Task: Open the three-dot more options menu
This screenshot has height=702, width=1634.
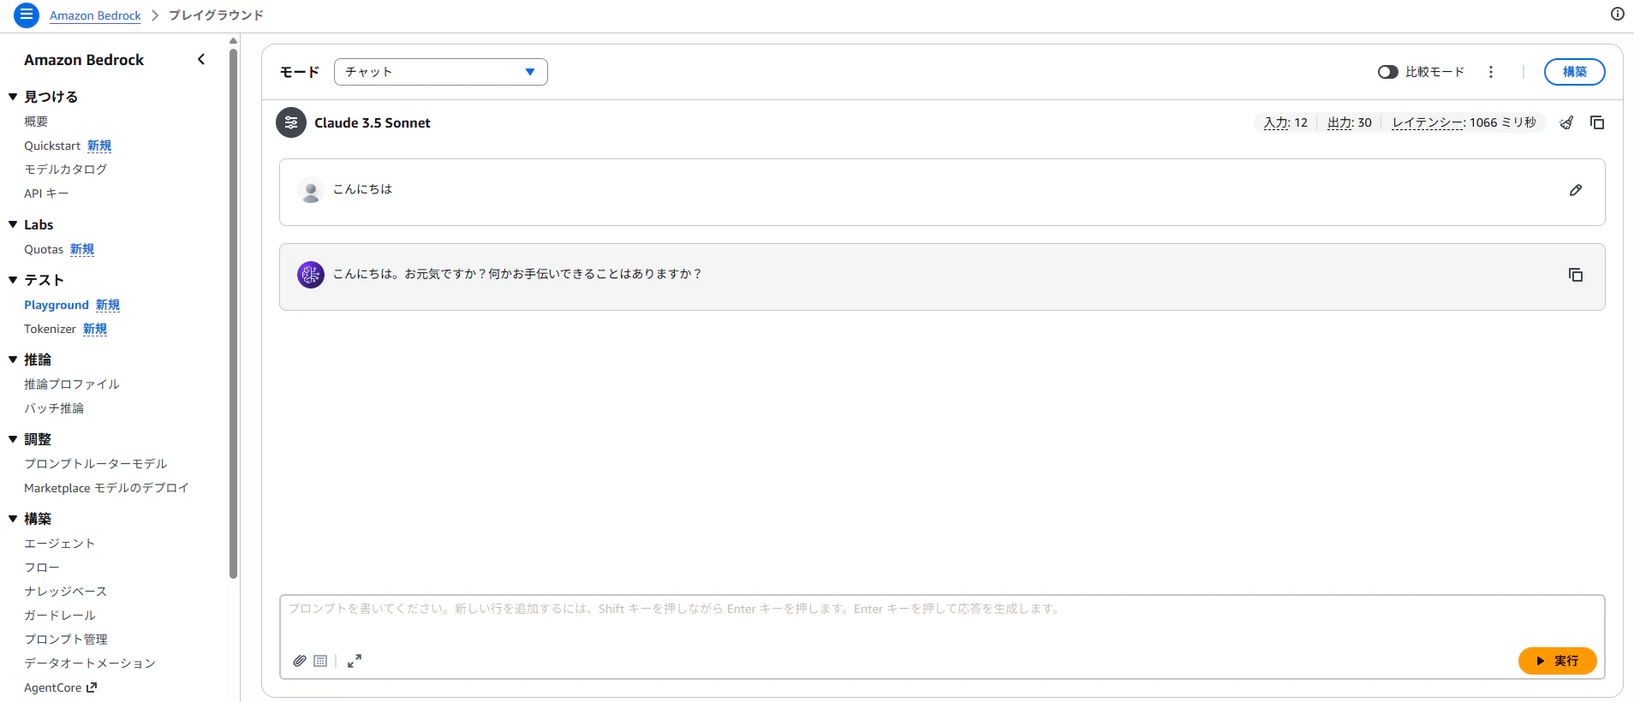Action: pos(1491,72)
